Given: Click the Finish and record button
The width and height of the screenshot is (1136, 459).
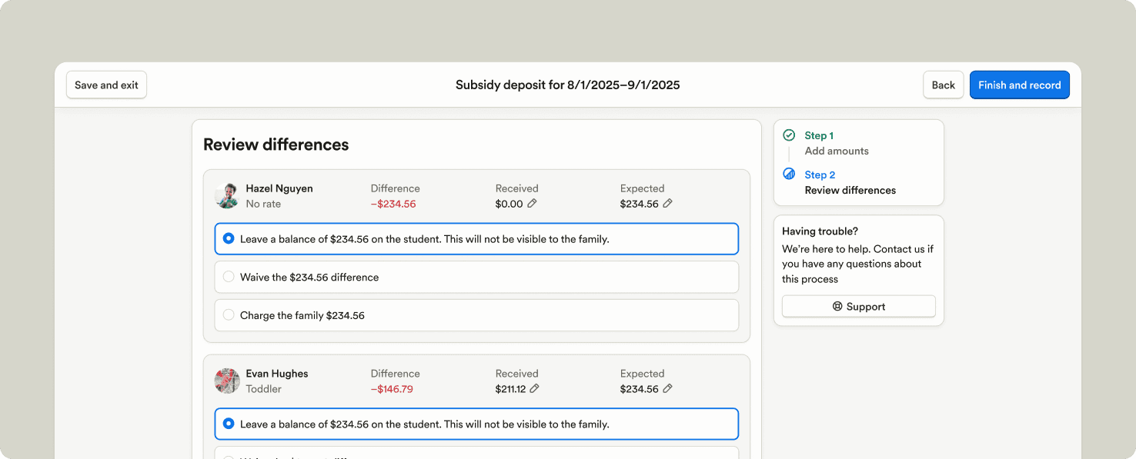Looking at the screenshot, I should pos(1019,85).
